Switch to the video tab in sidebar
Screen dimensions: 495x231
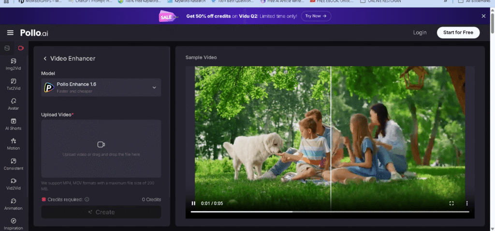tap(21, 48)
